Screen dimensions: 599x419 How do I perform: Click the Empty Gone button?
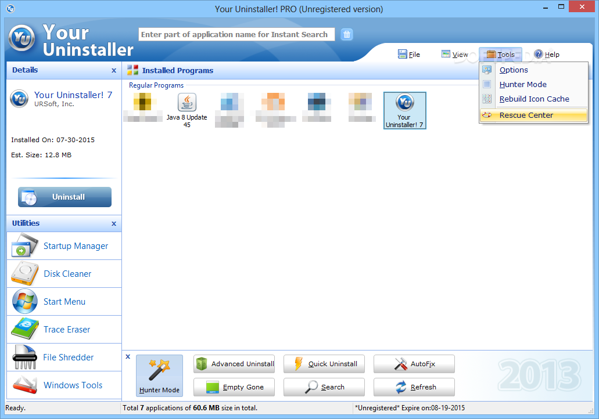click(234, 387)
